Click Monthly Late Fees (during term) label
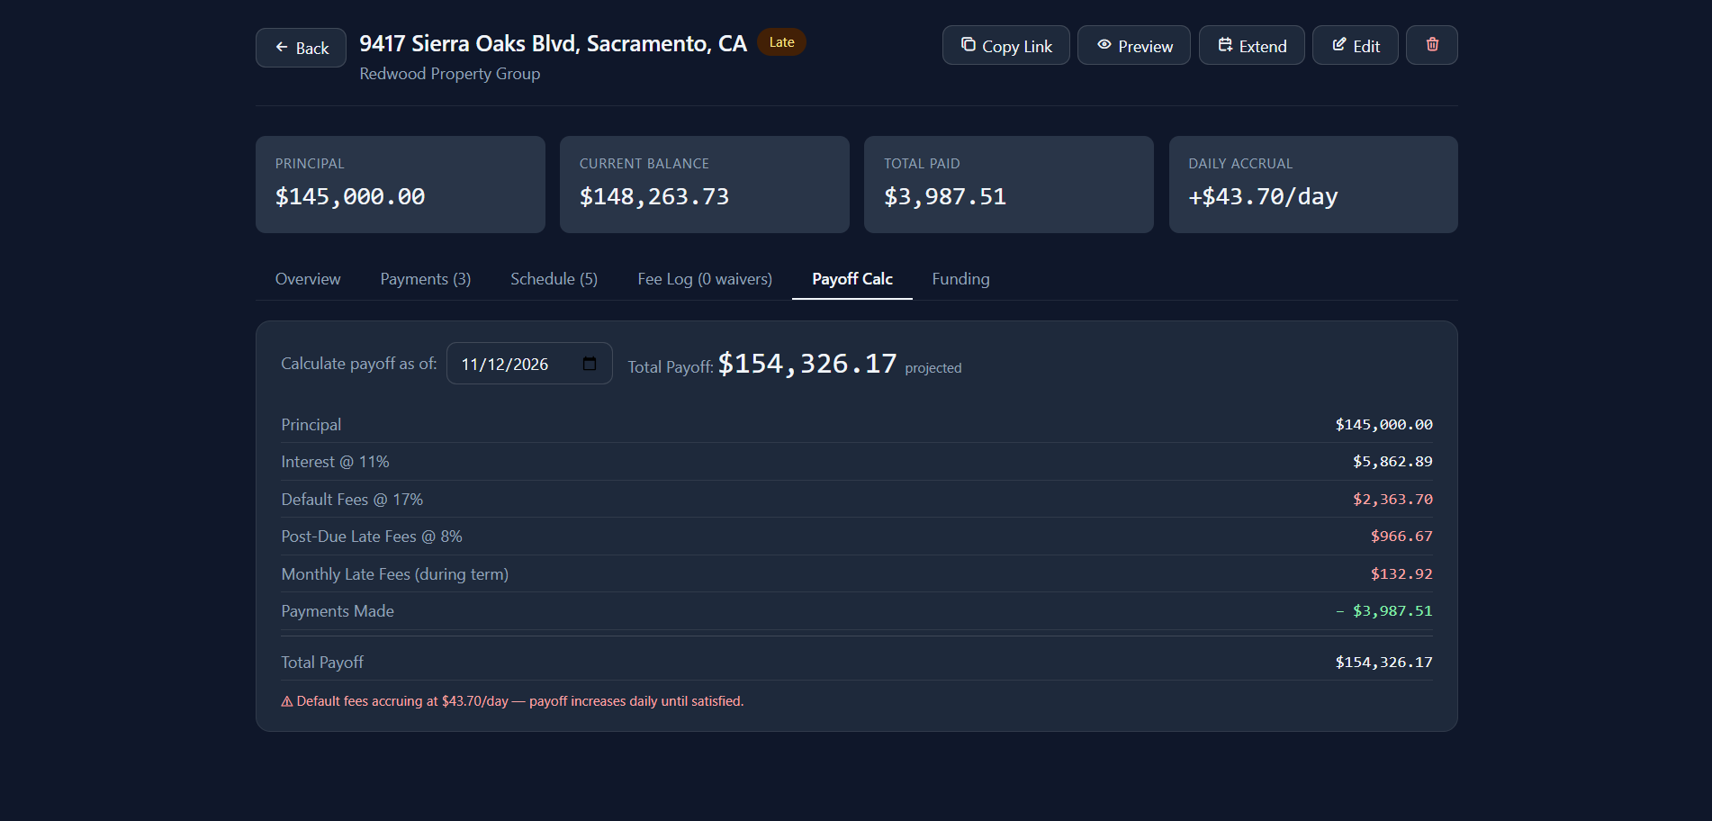Viewport: 1712px width, 821px height. pyautogui.click(x=395, y=574)
